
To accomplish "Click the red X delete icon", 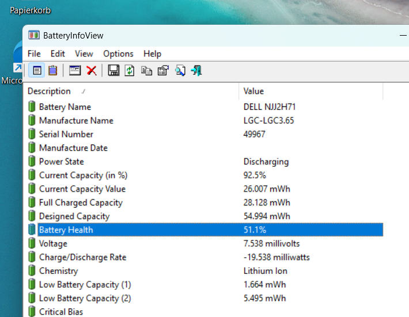I will [x=92, y=71].
